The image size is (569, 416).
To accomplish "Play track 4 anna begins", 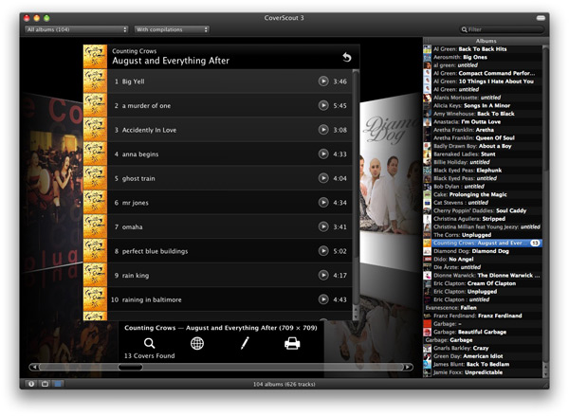I will (x=323, y=154).
